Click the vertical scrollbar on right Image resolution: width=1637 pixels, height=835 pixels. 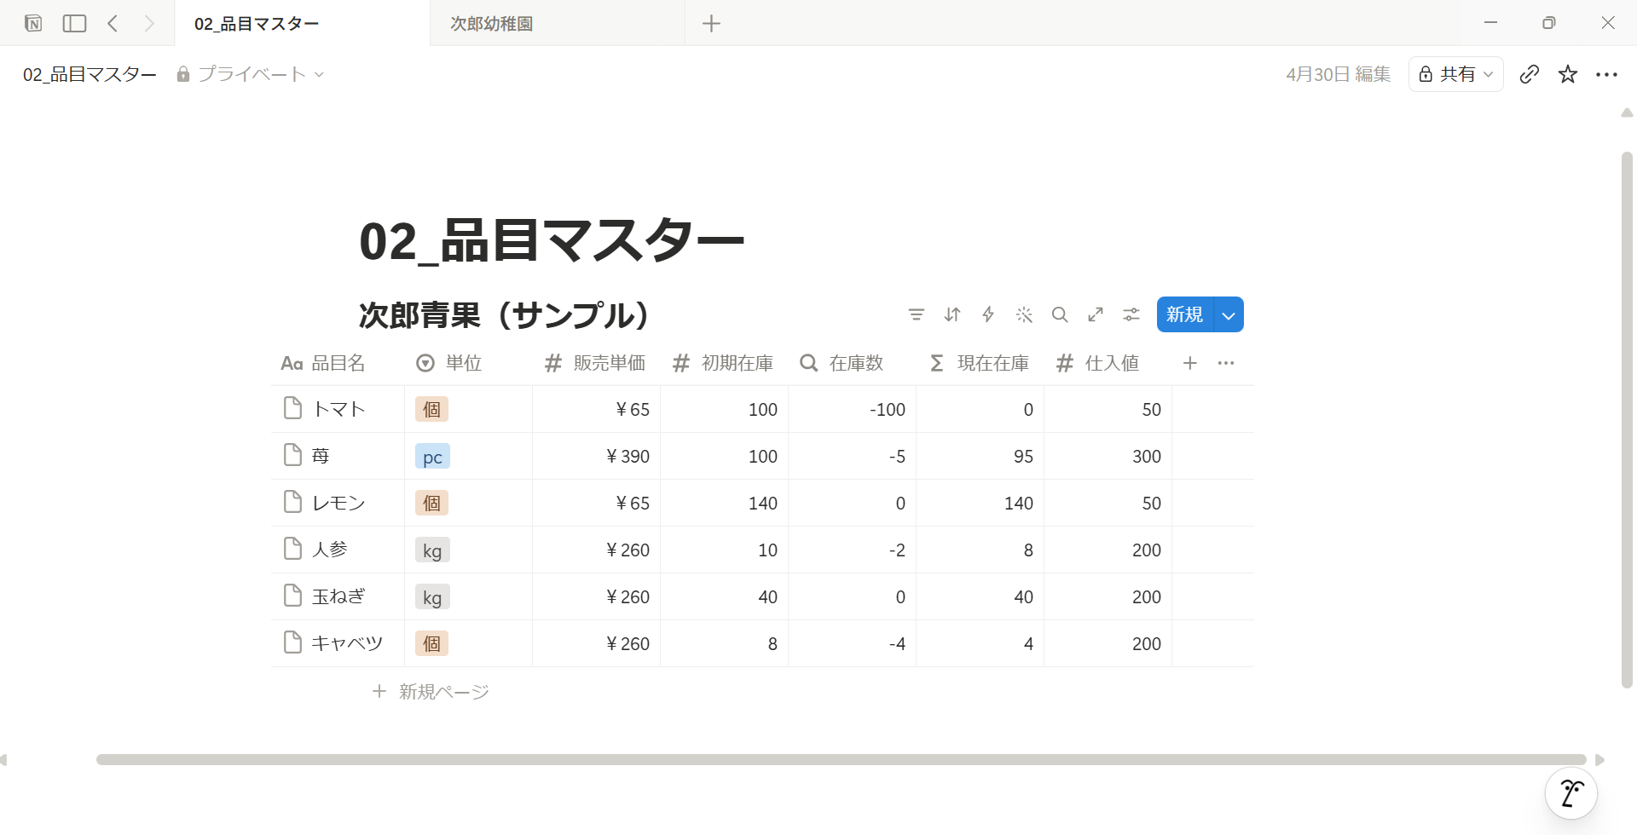tap(1627, 419)
